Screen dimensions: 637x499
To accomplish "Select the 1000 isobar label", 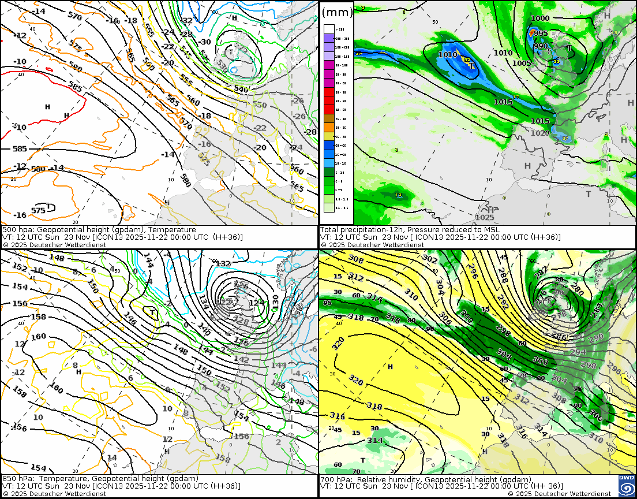I will click(541, 19).
